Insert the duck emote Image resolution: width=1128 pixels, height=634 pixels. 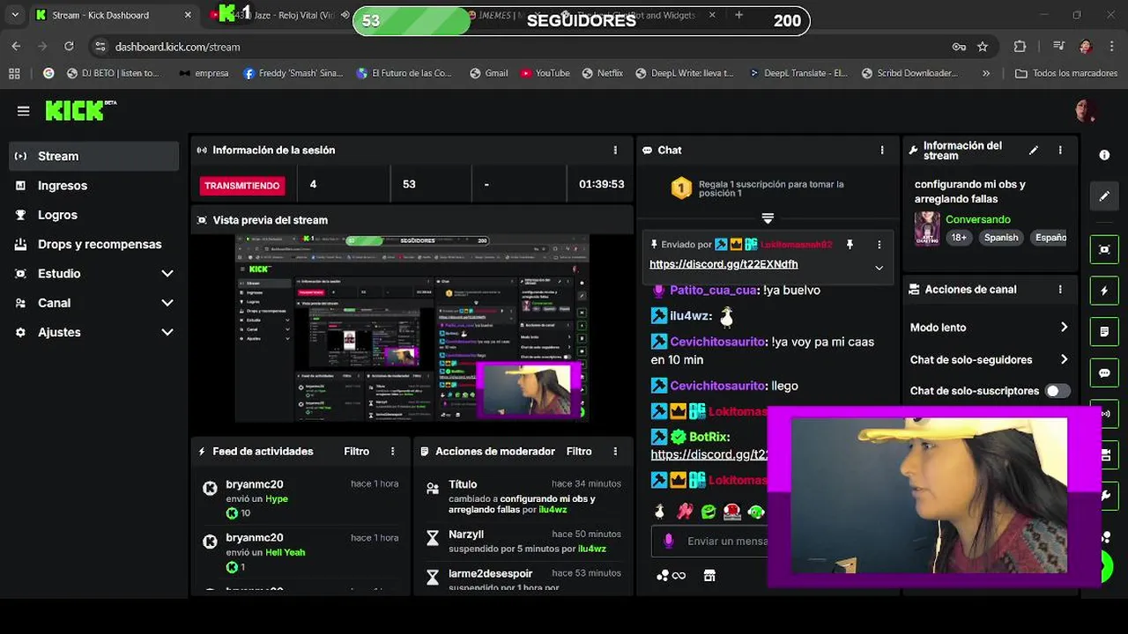click(x=659, y=512)
